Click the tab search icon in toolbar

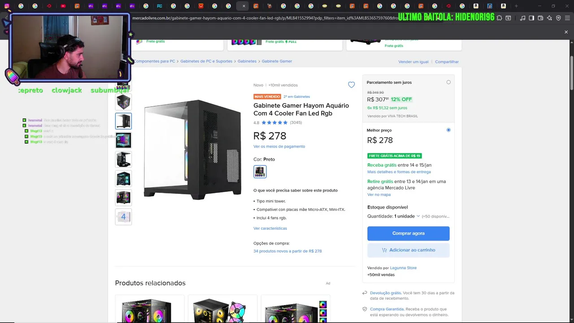pyautogui.click(x=508, y=18)
